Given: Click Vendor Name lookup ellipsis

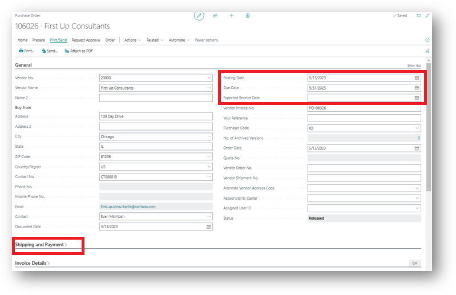Looking at the screenshot, I should click(x=209, y=88).
